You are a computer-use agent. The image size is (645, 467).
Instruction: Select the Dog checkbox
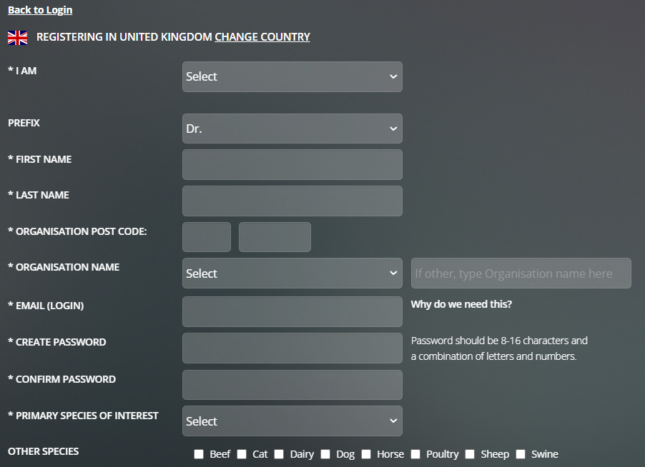(325, 454)
